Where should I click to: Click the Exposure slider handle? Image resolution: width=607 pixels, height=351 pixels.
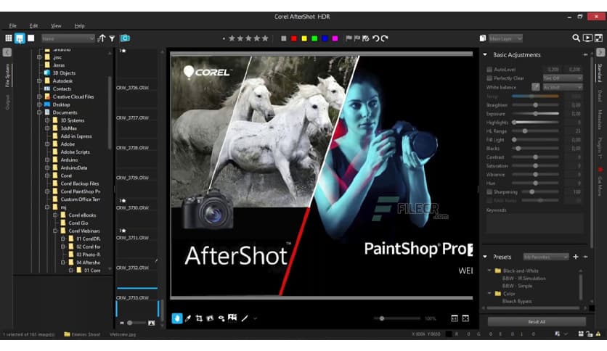[535, 114]
